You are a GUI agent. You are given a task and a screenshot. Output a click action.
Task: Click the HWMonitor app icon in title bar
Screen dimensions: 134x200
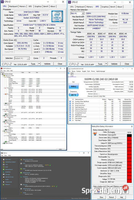click(x=2, y=69)
